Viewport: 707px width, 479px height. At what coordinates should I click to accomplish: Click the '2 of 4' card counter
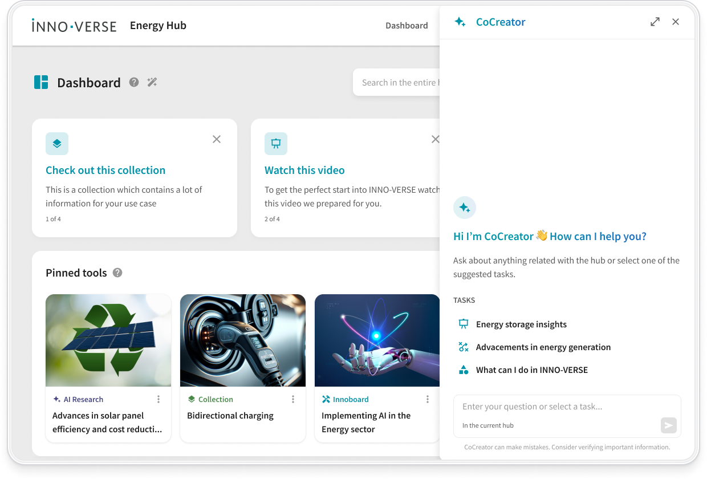click(272, 219)
